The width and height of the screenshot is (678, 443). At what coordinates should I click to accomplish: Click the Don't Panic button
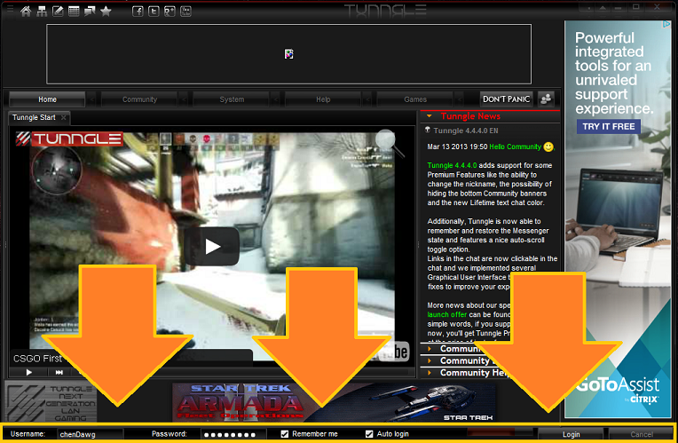(506, 99)
